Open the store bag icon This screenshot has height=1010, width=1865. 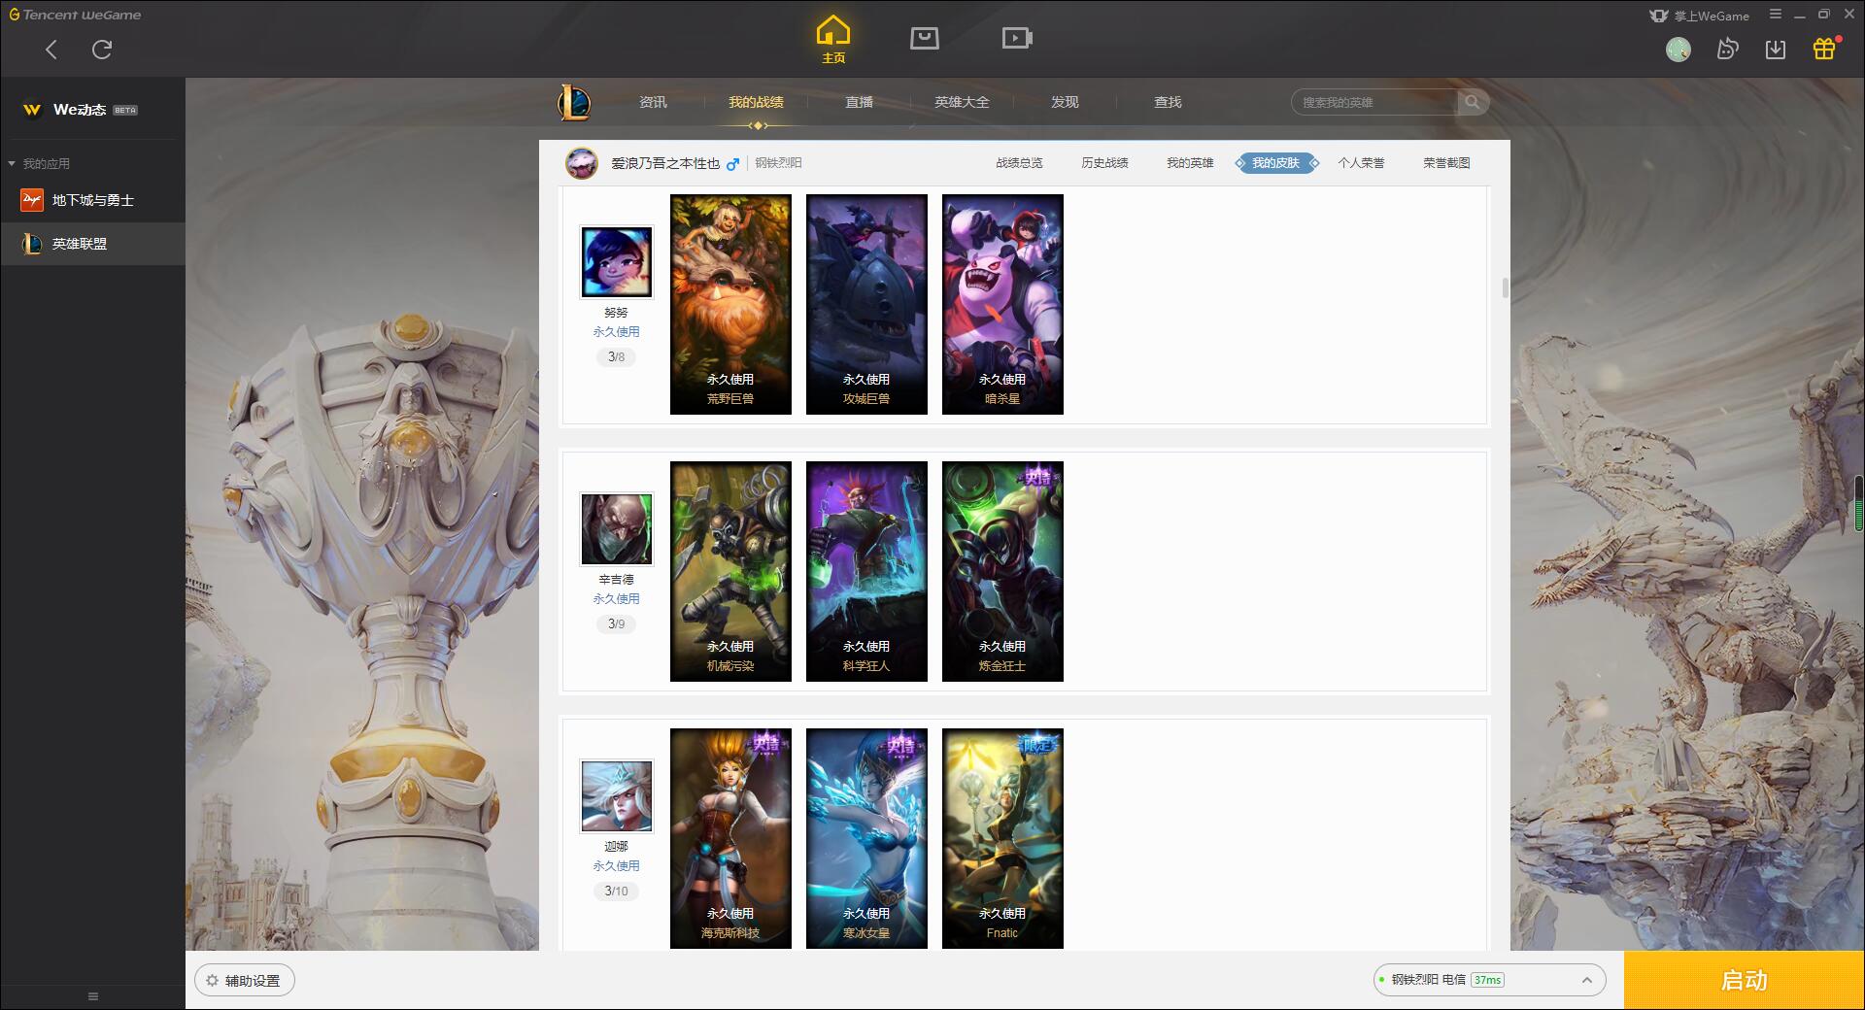(x=925, y=38)
